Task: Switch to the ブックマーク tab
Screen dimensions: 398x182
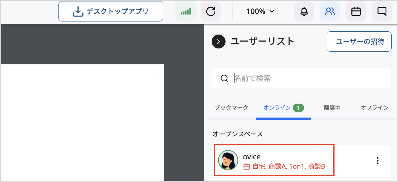Action: pos(230,107)
